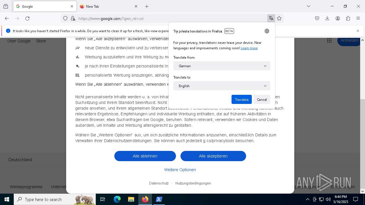Open the taskbar clock and date
Viewport: 365px width, 205px height.
pos(341,199)
